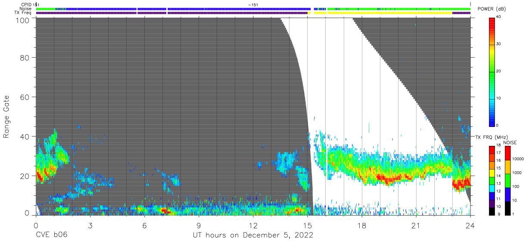Click the 'CVE b06' radar beam label
This screenshot has height=244, width=529.
click(51, 235)
